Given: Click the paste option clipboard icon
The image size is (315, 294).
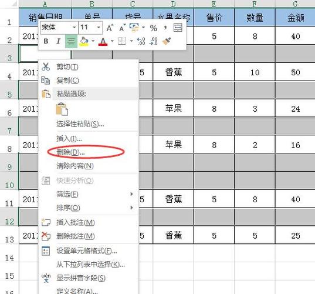Looking at the screenshot, I should pyautogui.click(x=62, y=109).
